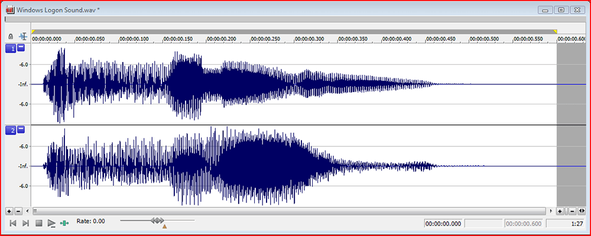This screenshot has width=591, height=236.
Task: Collapse channel 1 with its minus button
Action: (21, 48)
